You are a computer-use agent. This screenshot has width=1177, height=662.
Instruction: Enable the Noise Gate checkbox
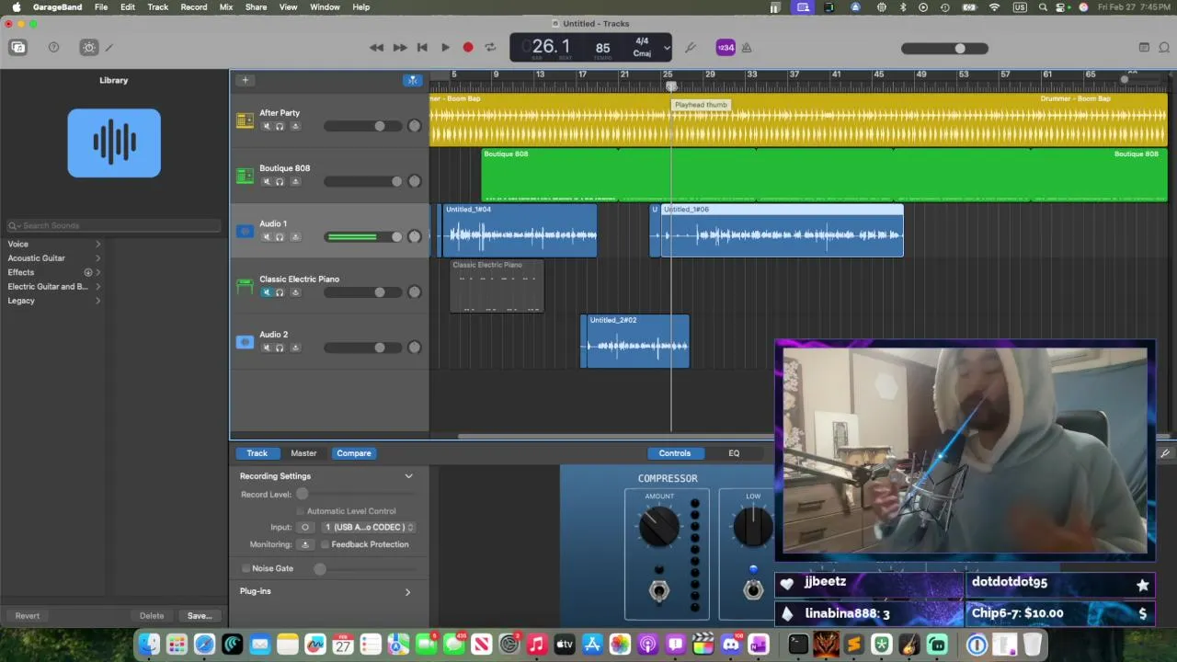[x=246, y=568]
